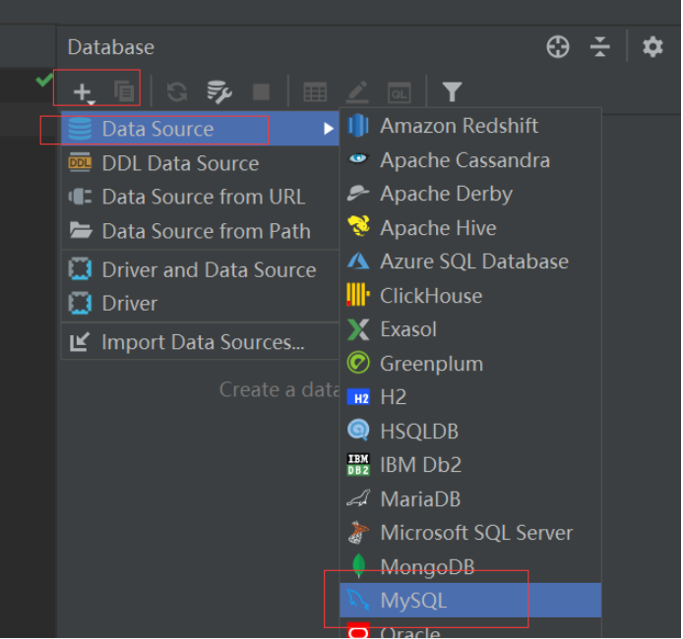Image resolution: width=683 pixels, height=639 pixels.
Task: Expand the Data Source submenu arrow
Action: pyautogui.click(x=329, y=129)
